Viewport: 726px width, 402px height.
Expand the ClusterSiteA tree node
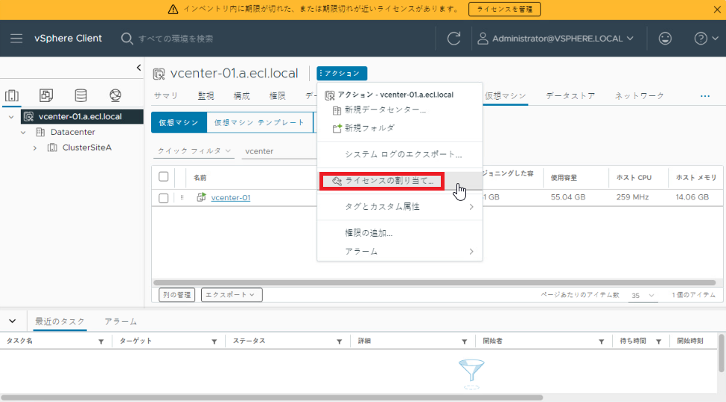tap(35, 148)
